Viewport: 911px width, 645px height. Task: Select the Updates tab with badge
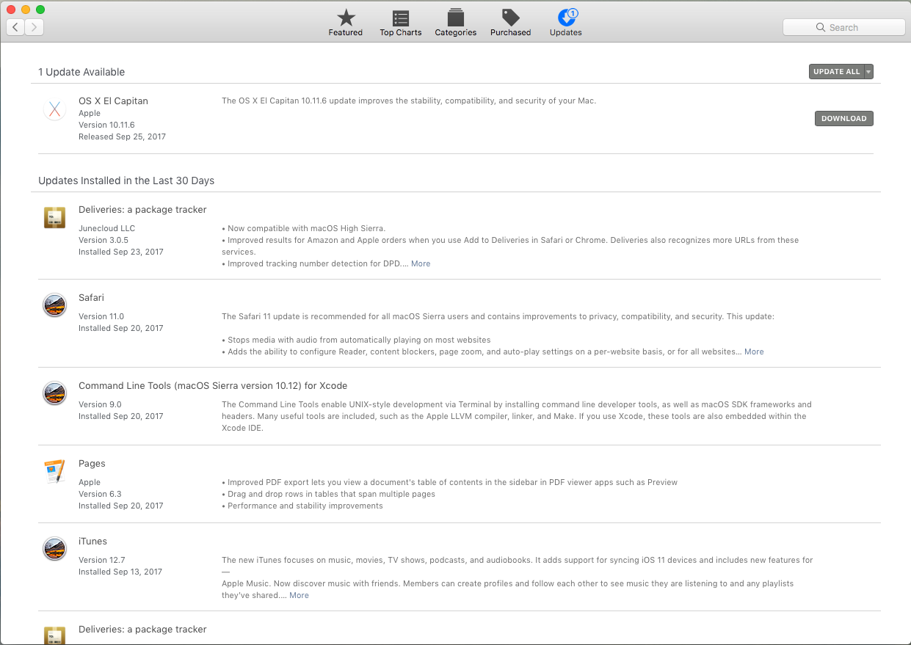pyautogui.click(x=566, y=23)
